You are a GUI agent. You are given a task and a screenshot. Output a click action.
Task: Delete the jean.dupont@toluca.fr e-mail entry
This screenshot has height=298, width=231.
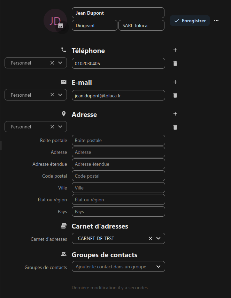tap(175, 95)
